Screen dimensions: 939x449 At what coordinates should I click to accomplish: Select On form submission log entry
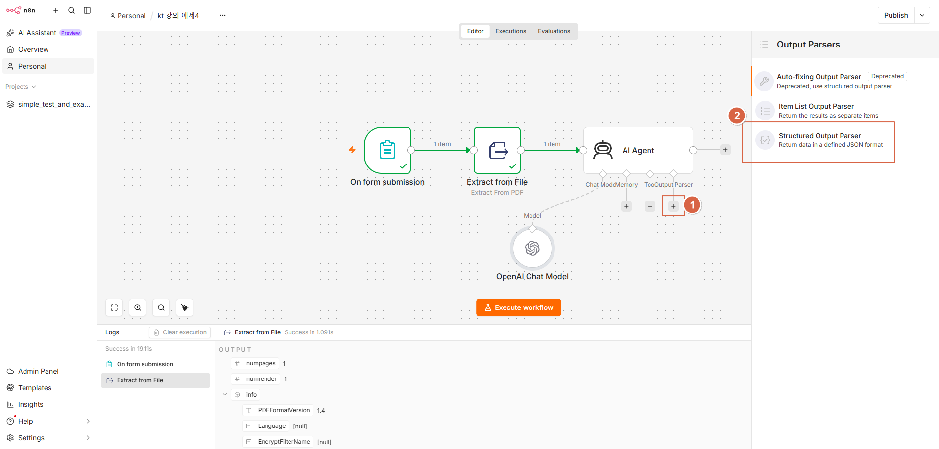tap(155, 364)
